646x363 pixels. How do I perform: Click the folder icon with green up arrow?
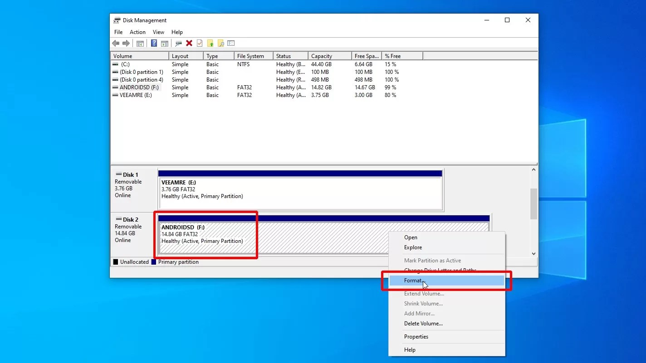pos(210,43)
